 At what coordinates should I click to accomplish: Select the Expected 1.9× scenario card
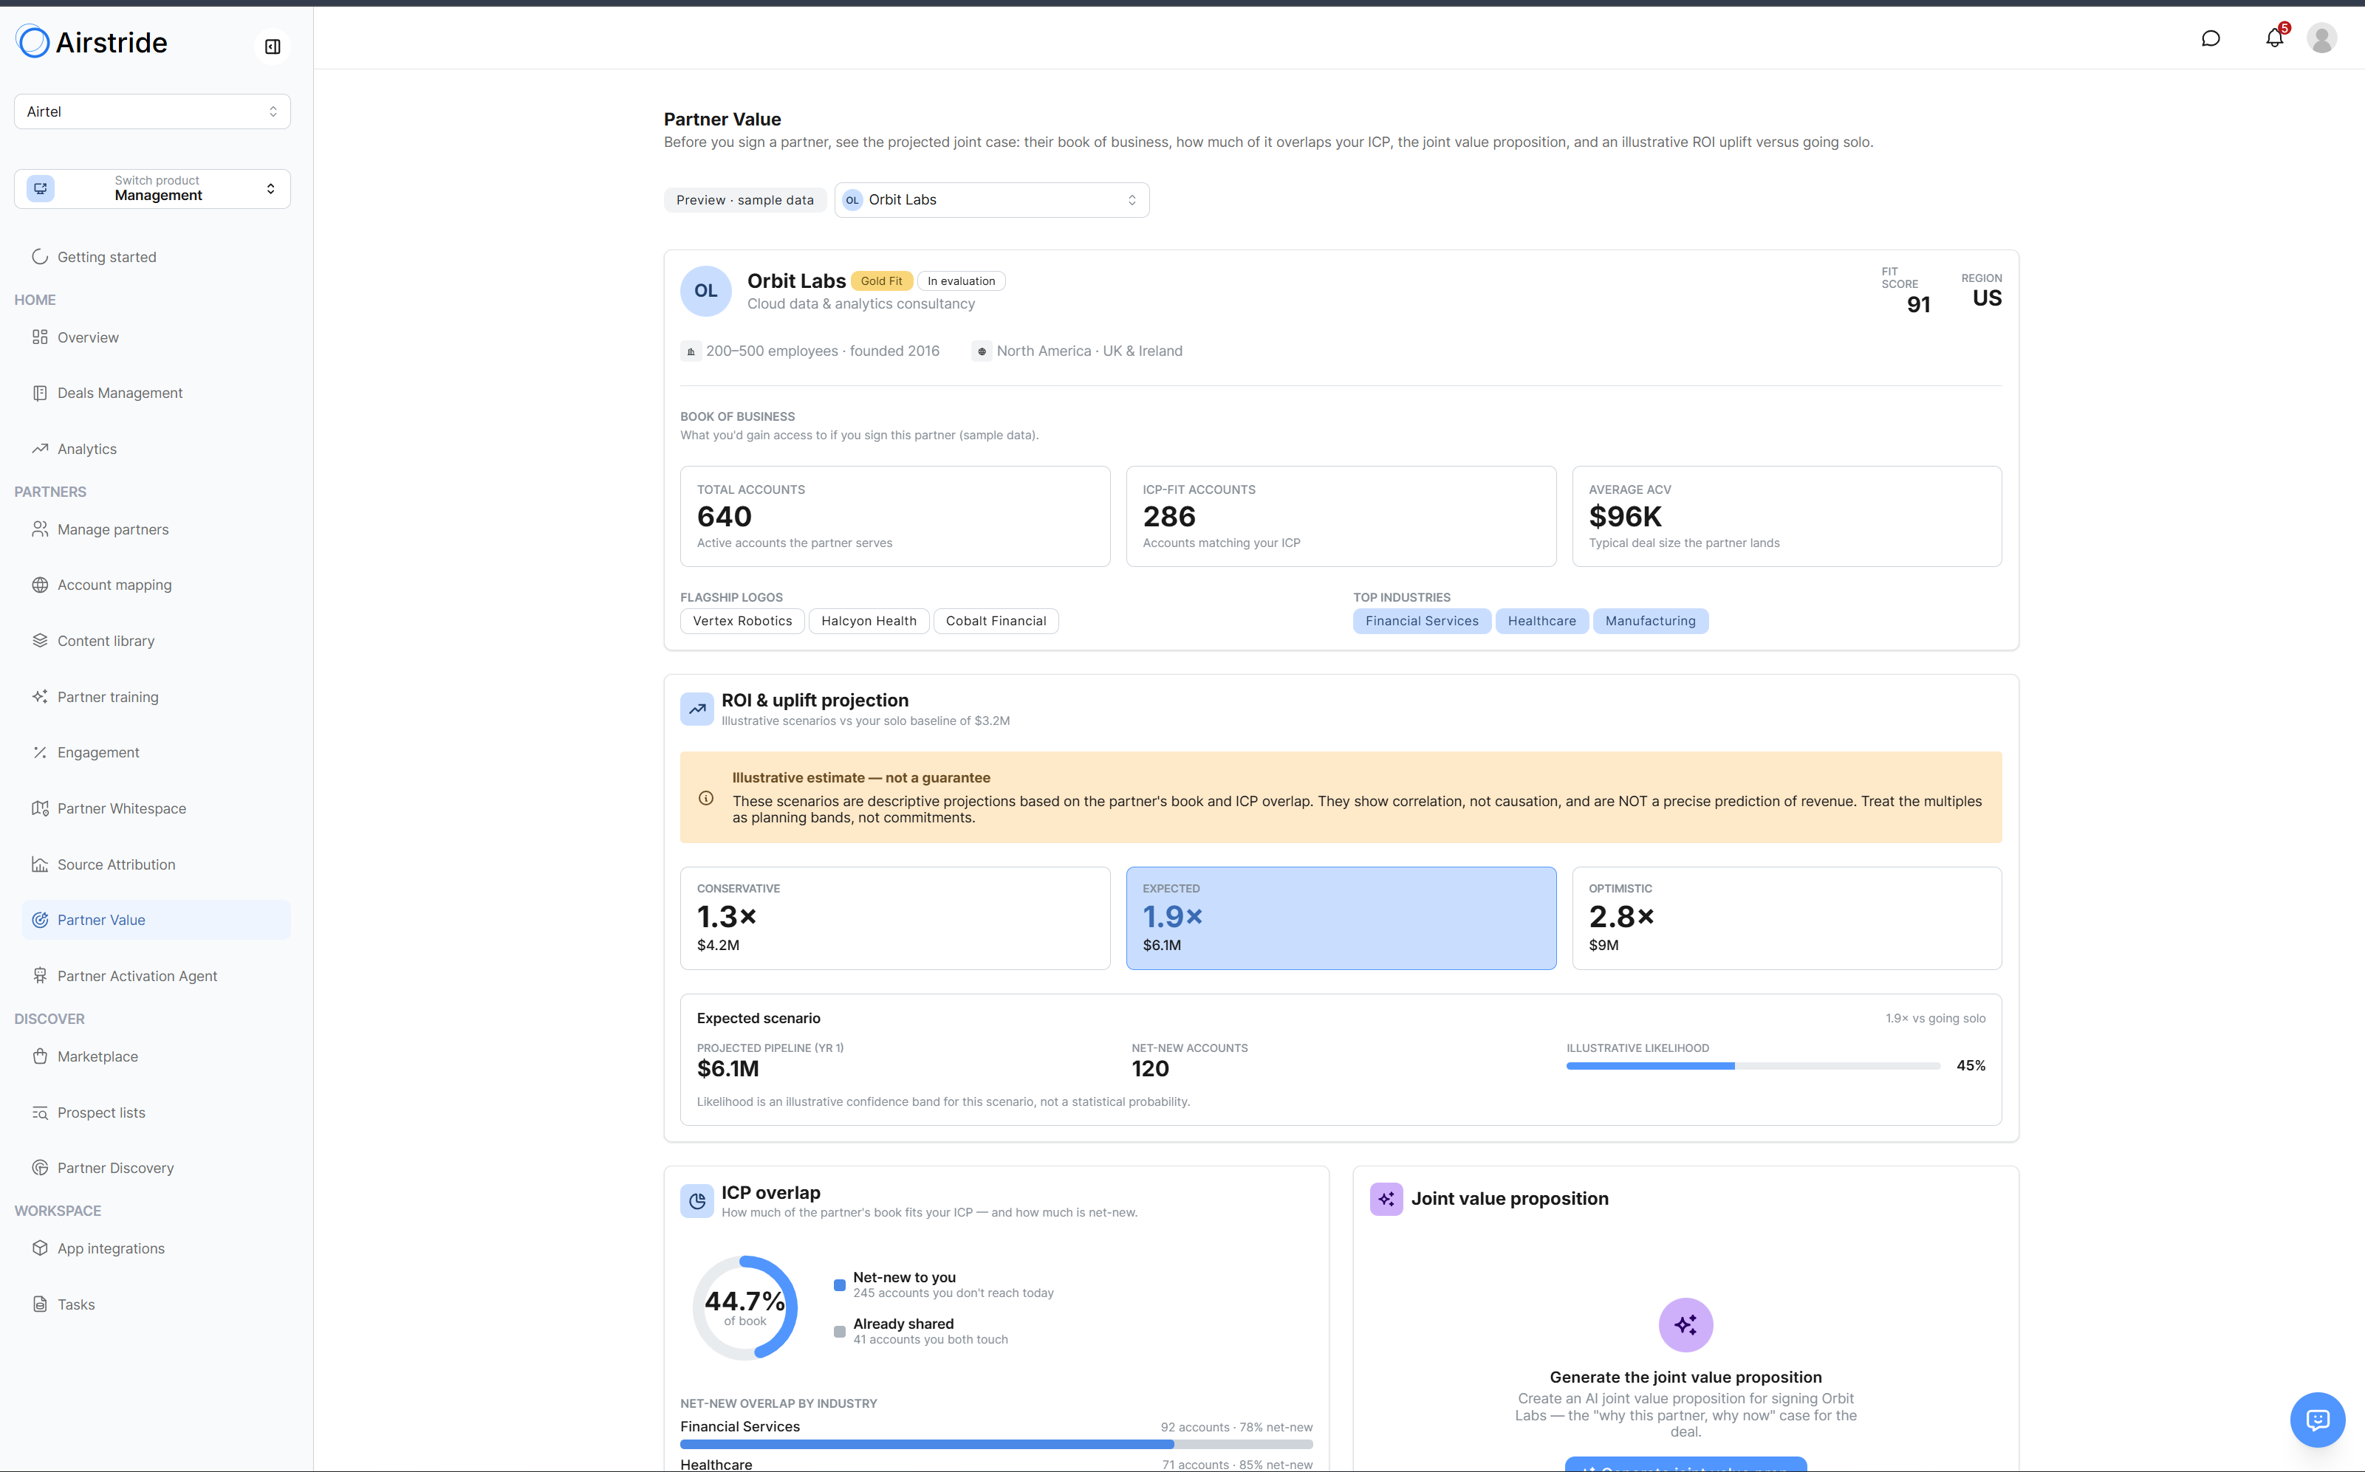[1341, 918]
